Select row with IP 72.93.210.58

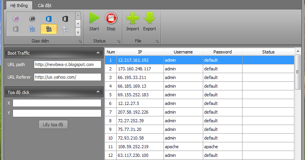(x=199, y=138)
